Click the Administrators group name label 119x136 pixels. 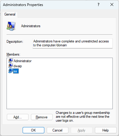(x=31, y=26)
